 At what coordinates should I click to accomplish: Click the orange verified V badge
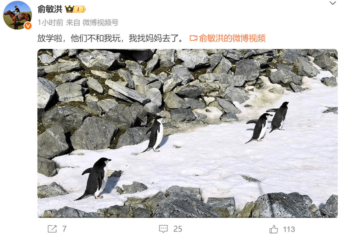28,26
